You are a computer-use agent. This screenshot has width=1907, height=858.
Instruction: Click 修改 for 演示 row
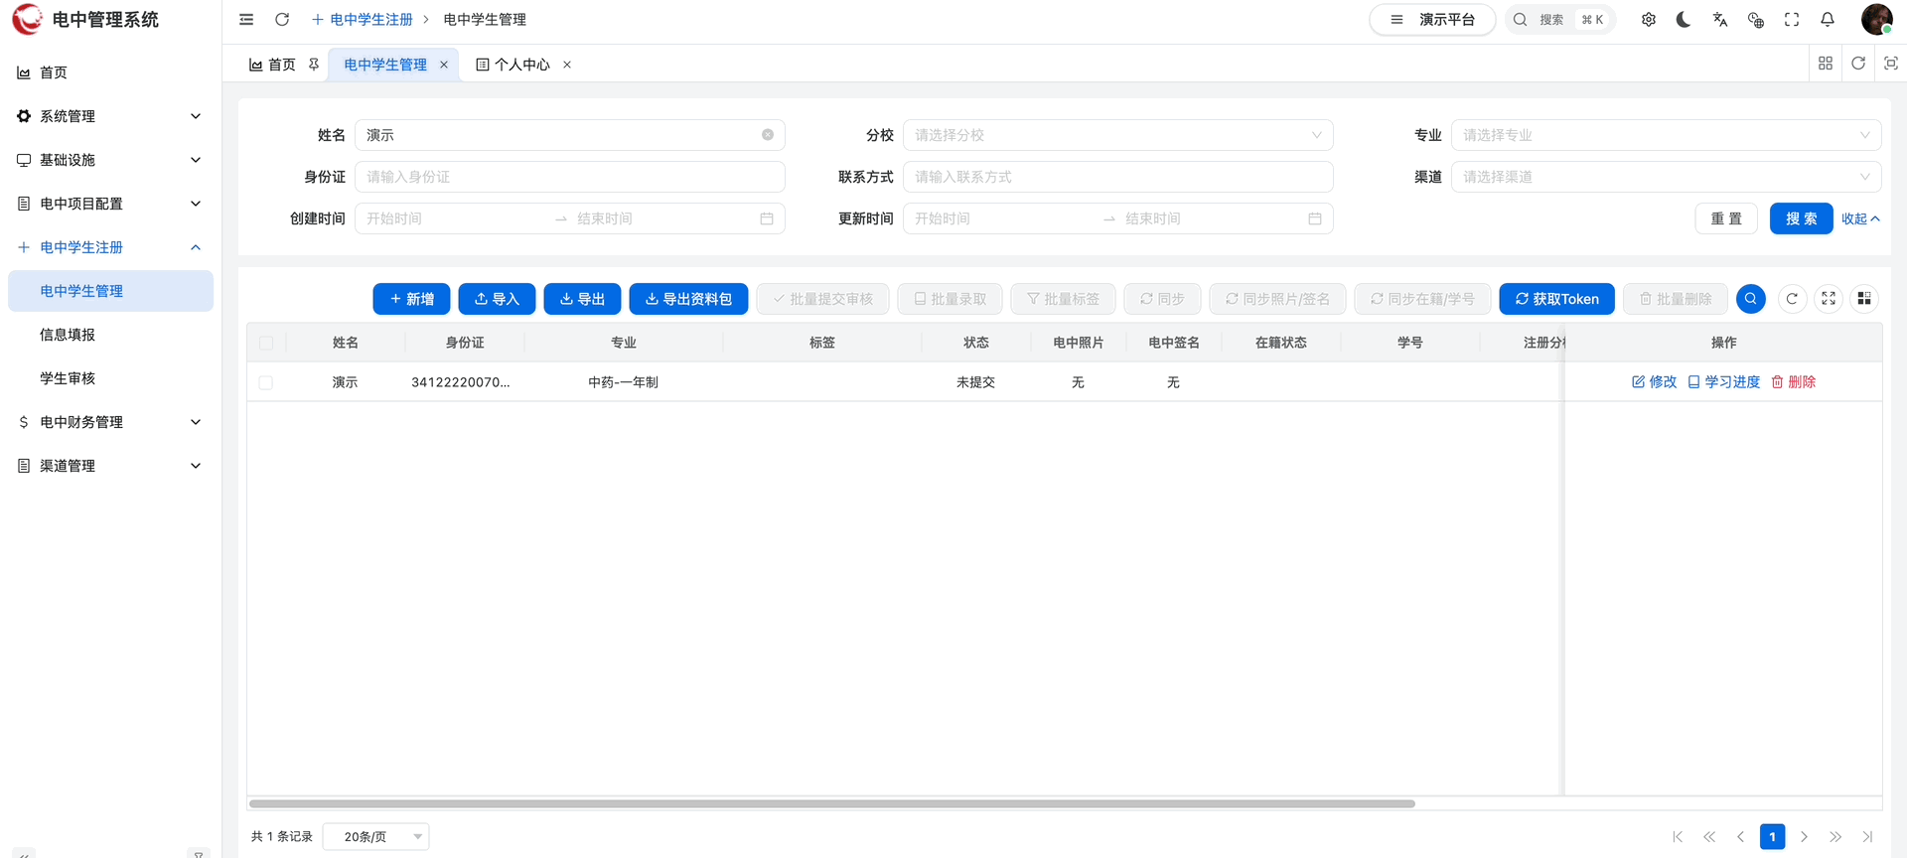click(1655, 382)
